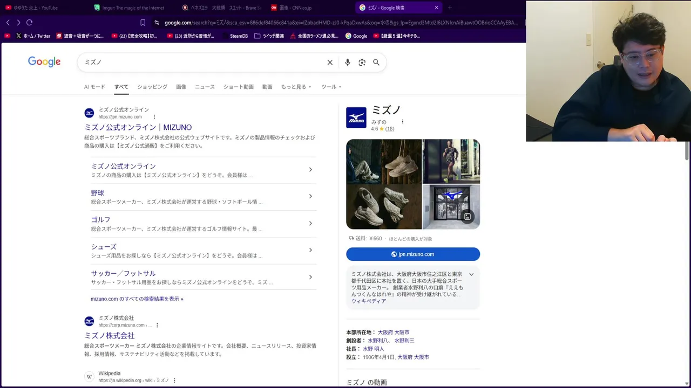691x388 pixels.
Task: Switch to the Brave Search tab
Action: click(x=221, y=8)
